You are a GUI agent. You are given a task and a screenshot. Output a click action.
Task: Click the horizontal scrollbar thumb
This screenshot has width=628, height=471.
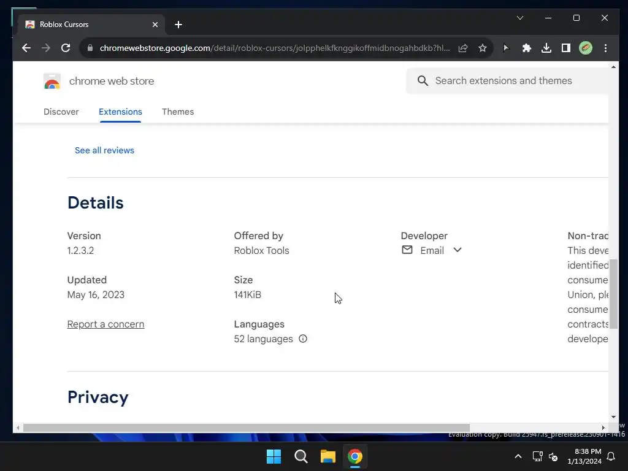click(x=247, y=427)
